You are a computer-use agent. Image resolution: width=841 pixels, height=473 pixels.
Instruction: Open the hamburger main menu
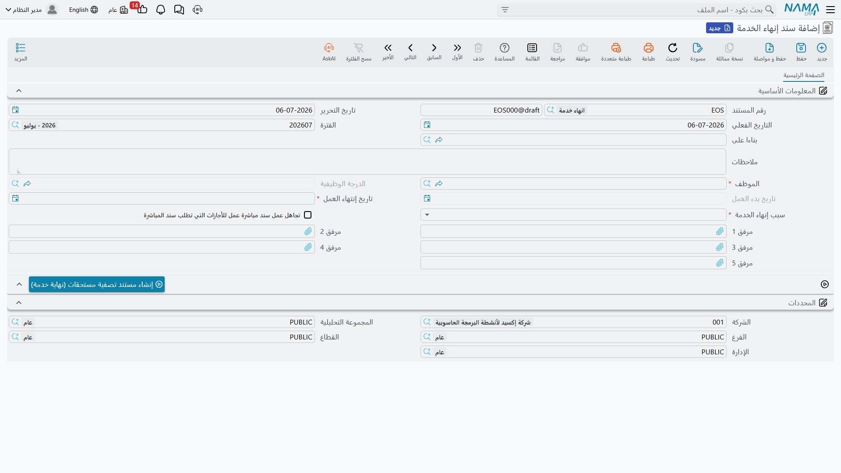click(830, 10)
